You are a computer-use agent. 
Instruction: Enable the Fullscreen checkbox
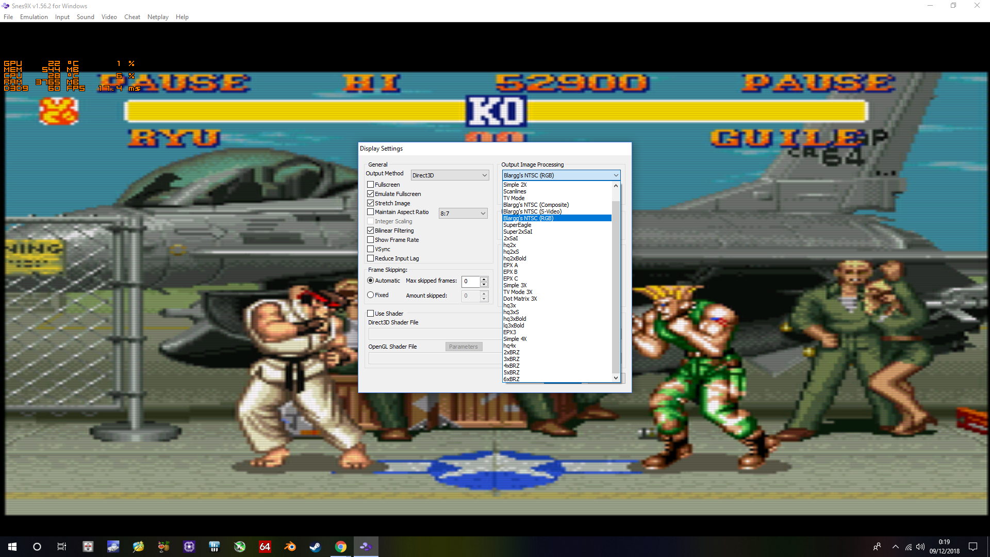click(x=370, y=185)
